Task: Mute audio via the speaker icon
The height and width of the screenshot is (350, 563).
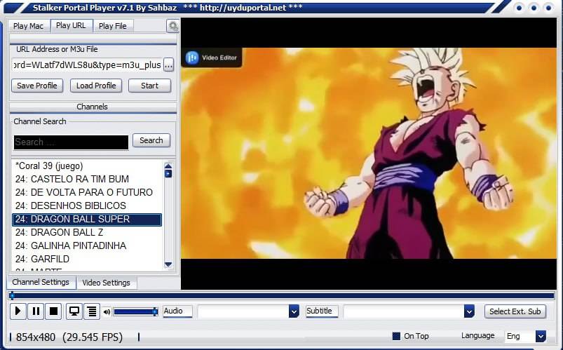Action: [x=107, y=311]
